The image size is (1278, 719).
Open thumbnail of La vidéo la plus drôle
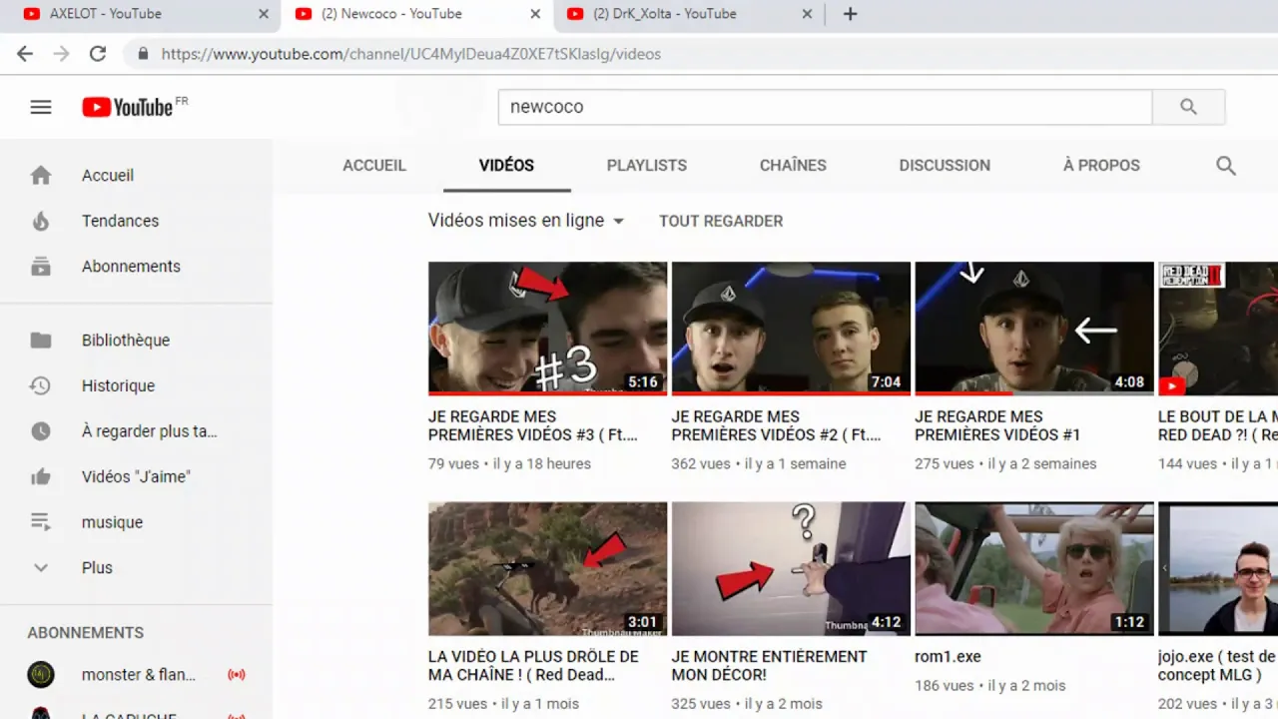[547, 568]
